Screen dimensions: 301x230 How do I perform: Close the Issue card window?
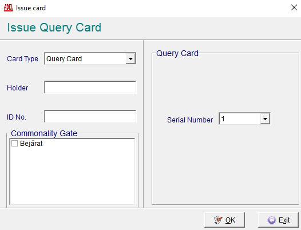pos(294,7)
